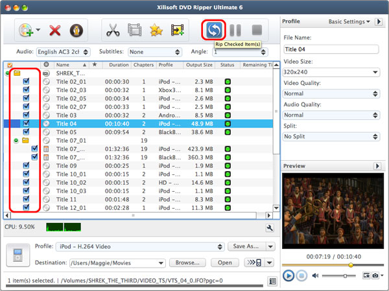Image resolution: width=389 pixels, height=291 pixels.
Task: Uncheck the Title 02_05 checkbox
Action: [26, 99]
